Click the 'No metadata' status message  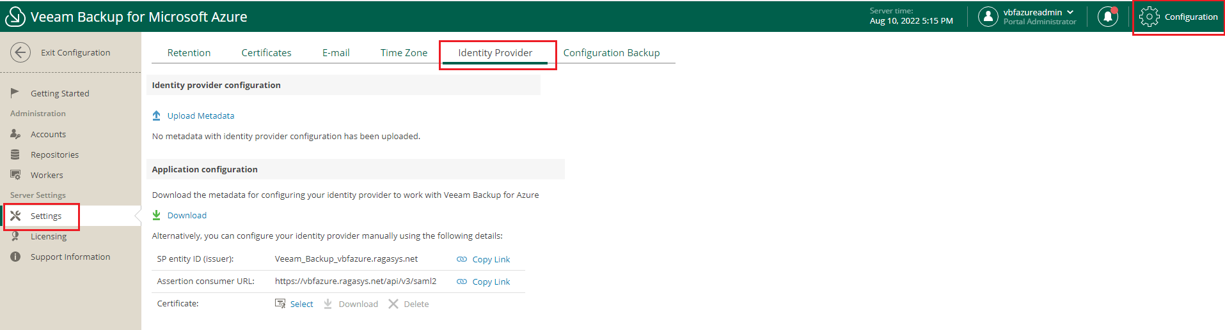click(286, 136)
